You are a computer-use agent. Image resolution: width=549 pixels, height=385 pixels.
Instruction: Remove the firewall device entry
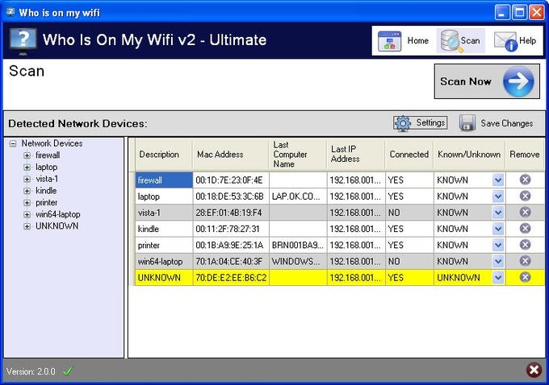pyautogui.click(x=525, y=180)
